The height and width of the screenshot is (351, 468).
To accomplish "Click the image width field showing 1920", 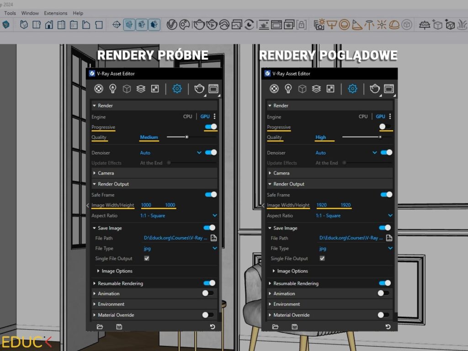I will (321, 205).
